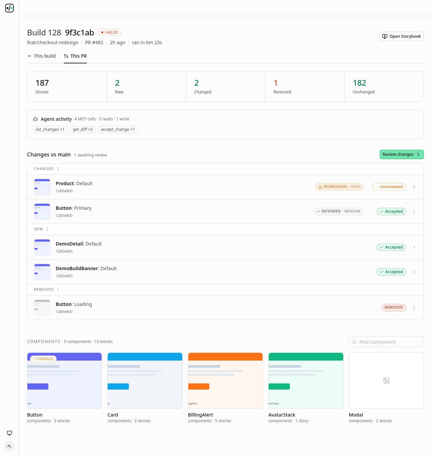Click the Unreviewed status badge
The image size is (432, 456).
389,187
